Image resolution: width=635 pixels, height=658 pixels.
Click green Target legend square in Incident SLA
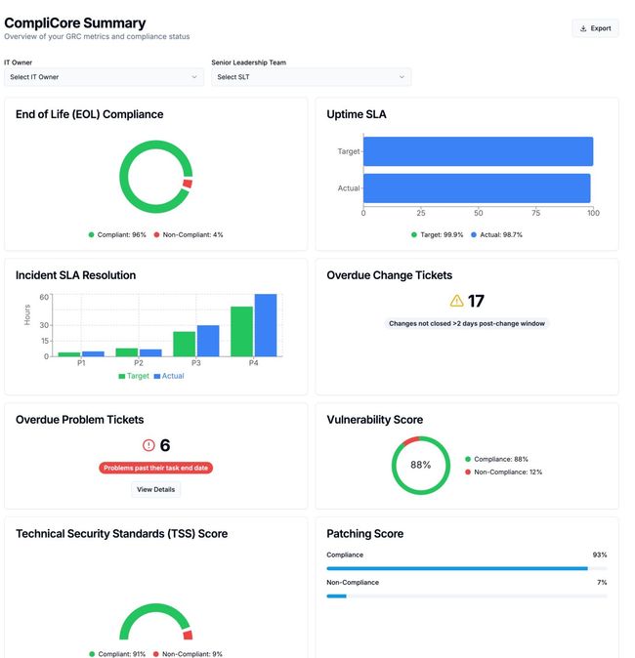[x=122, y=376]
